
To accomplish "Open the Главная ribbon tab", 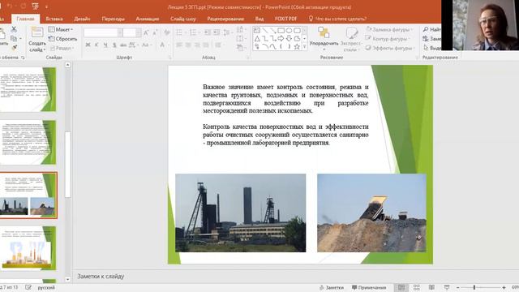I will (25, 19).
